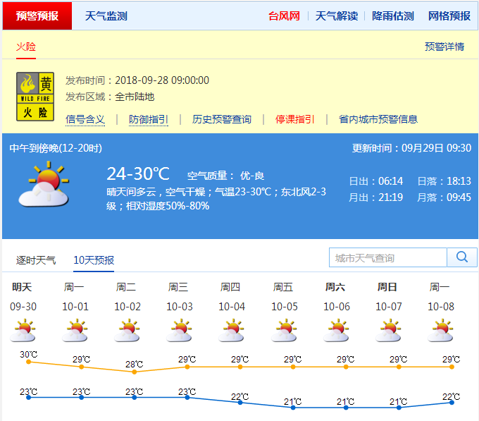The width and height of the screenshot is (479, 421).
Task: Click the search magnifier button
Action: pos(462,257)
